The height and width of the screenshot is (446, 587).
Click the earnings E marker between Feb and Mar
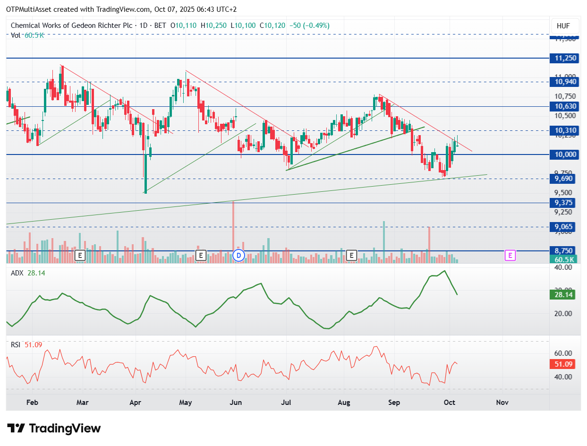pos(80,256)
